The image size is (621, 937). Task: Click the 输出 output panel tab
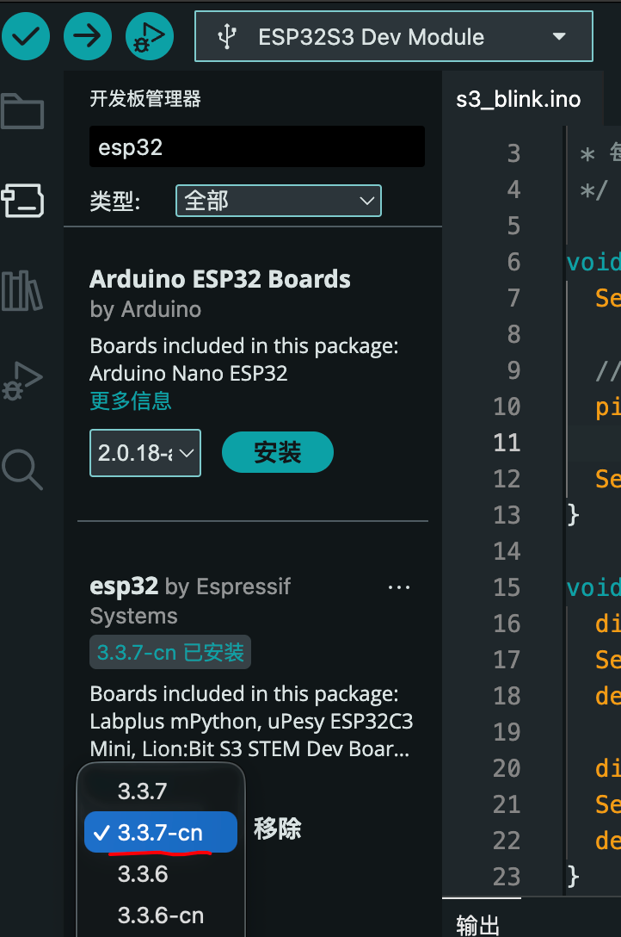478,924
